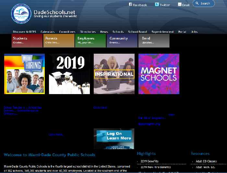The height and width of the screenshot is (173, 227).
Task: Open the 2019 graduation image tile
Action: [x=69, y=74]
